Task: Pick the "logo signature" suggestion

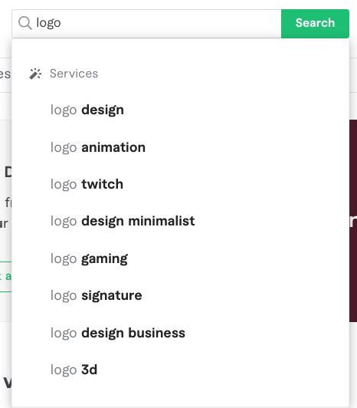Action: 181,295
